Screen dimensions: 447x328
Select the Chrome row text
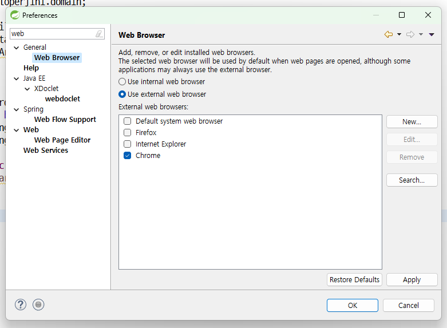click(x=148, y=156)
